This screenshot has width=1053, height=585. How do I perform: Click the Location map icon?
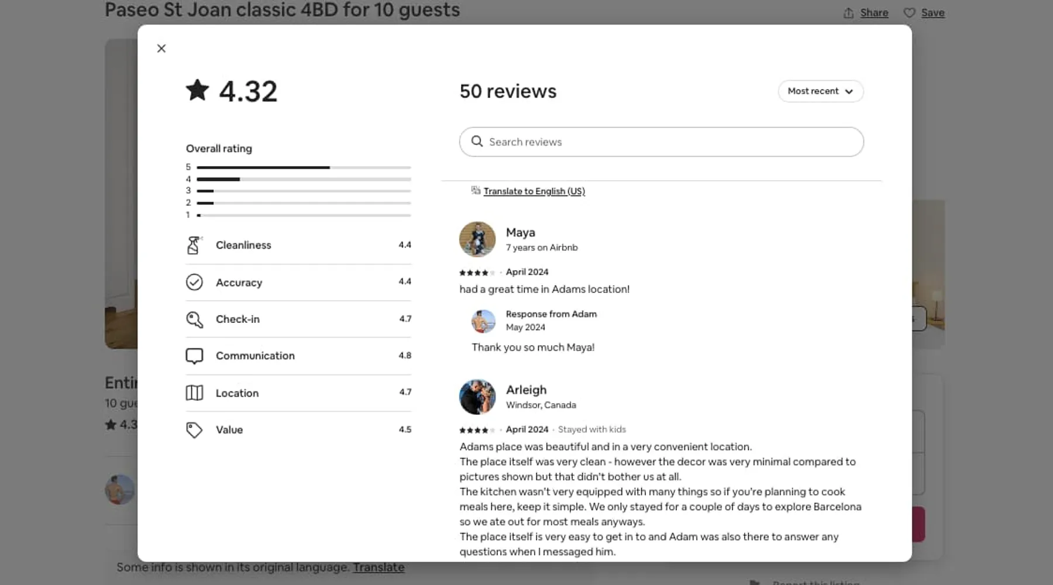point(194,393)
